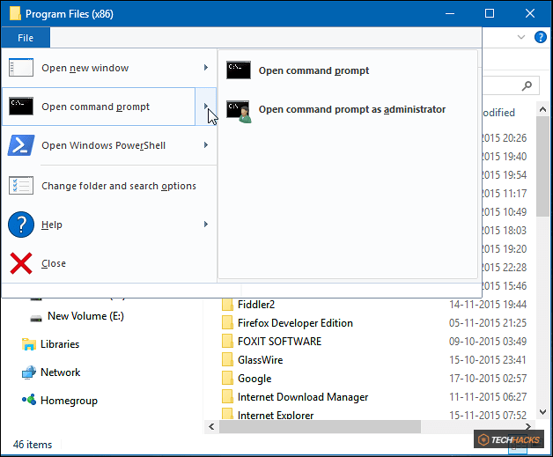Click the FOXIT SOFTWARE folder icon
Image resolution: width=553 pixels, height=457 pixels.
227,341
